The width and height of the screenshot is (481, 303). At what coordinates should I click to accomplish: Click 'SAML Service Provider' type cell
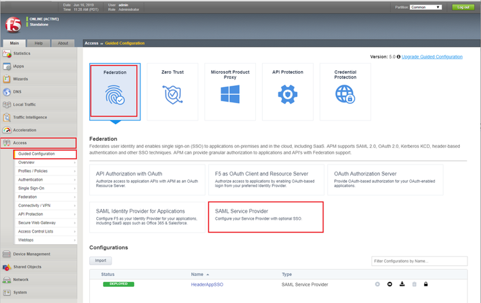(305, 284)
